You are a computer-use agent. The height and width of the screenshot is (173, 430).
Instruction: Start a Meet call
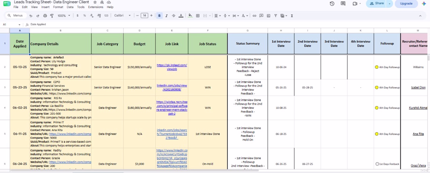(355, 4)
